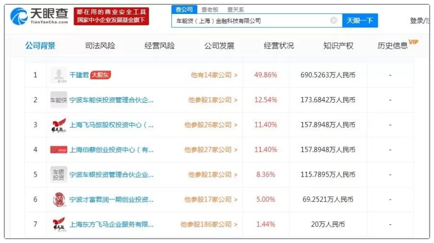Switch to 查老板 search tab
This screenshot has height=243, width=434.
(x=210, y=10)
